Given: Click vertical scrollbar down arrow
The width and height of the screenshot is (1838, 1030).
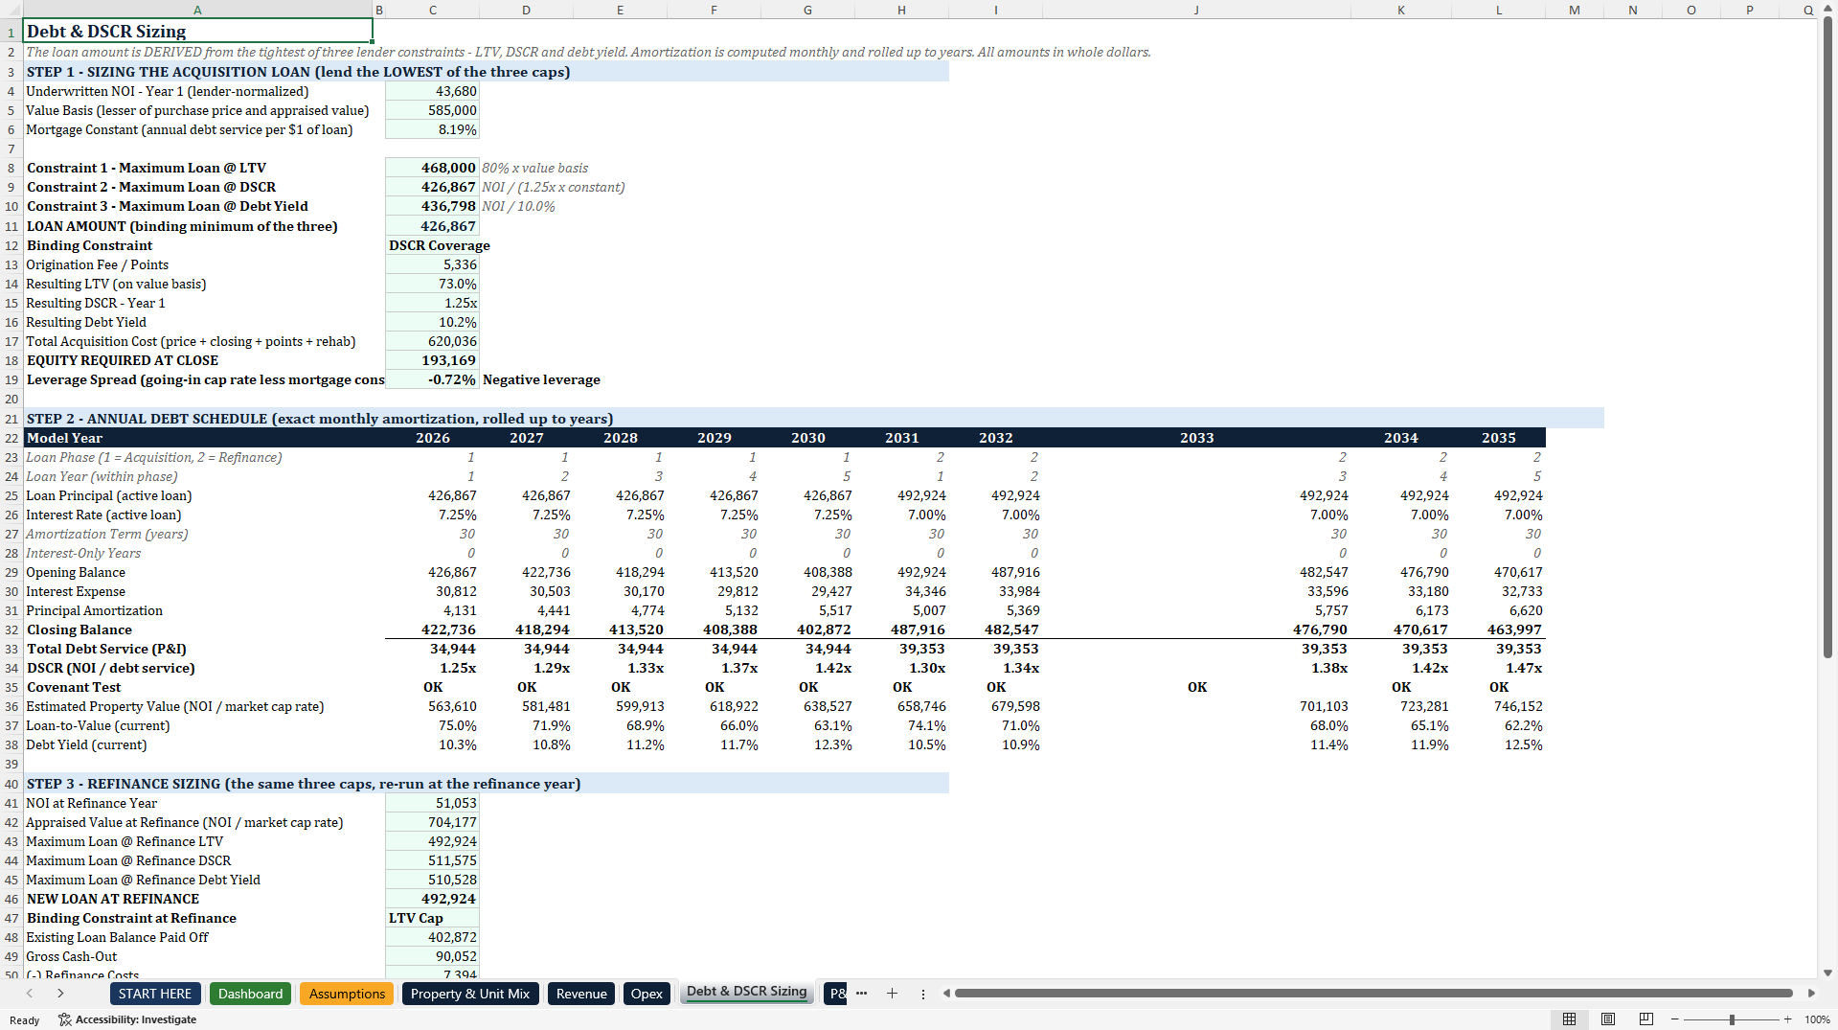Looking at the screenshot, I should pyautogui.click(x=1827, y=973).
